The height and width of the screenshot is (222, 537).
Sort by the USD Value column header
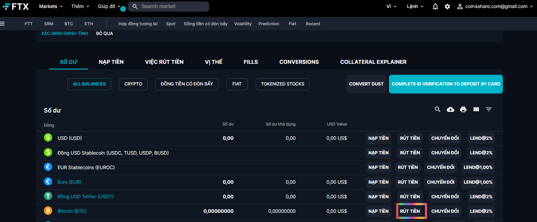(337, 124)
